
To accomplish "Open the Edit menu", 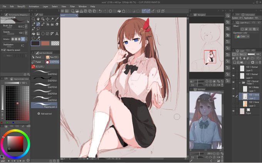I will [12, 7].
